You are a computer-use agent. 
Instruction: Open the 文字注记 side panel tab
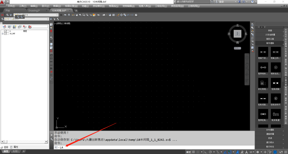(286, 33)
